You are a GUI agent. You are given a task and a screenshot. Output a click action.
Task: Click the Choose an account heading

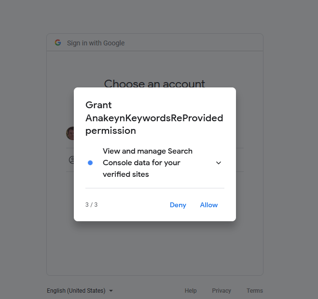(x=154, y=84)
